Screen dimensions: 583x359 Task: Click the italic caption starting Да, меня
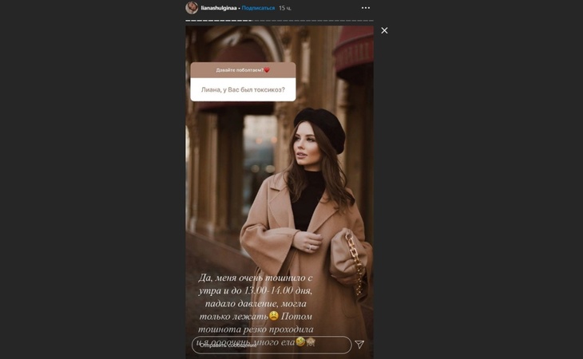pos(256,310)
